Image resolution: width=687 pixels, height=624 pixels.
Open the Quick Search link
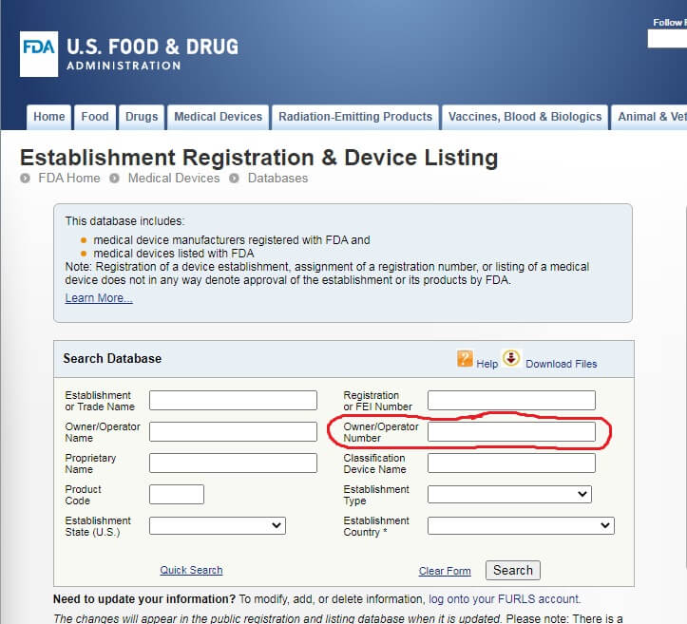pyautogui.click(x=191, y=570)
